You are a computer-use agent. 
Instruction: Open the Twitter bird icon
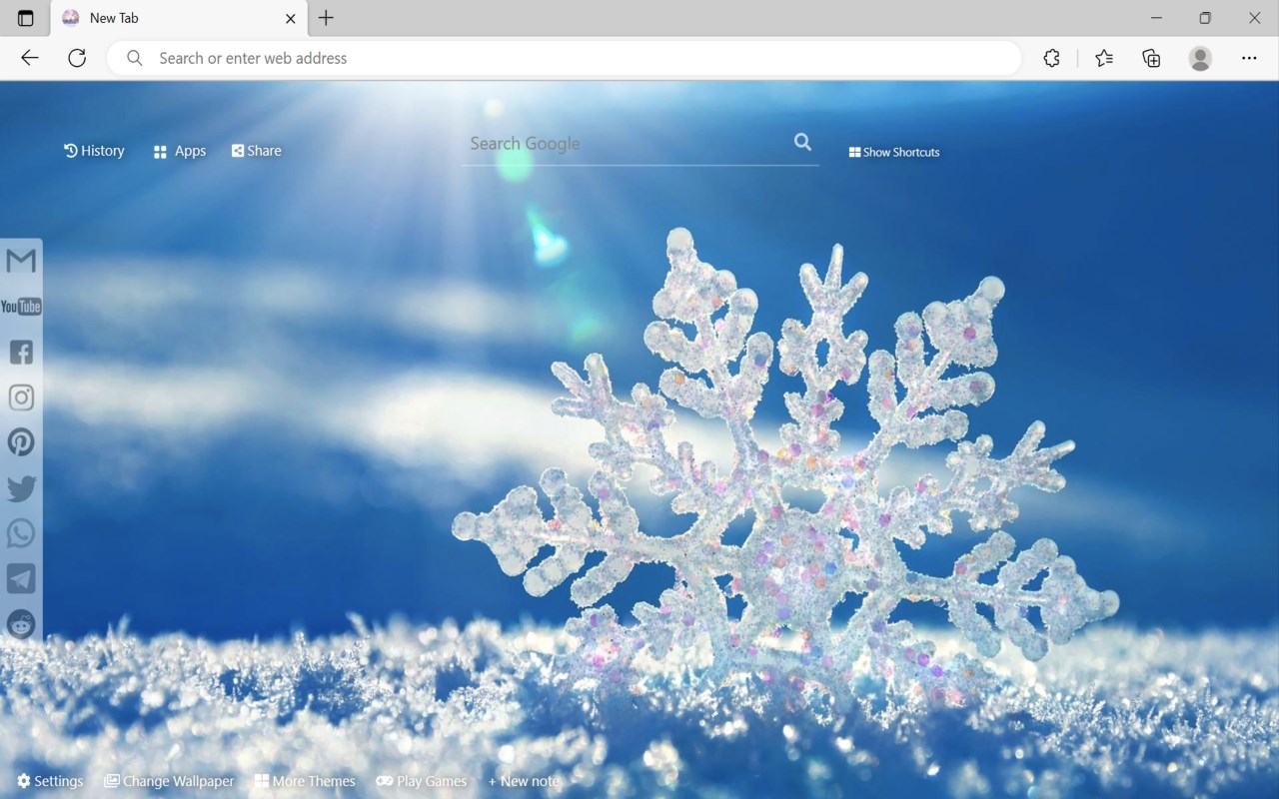point(21,488)
